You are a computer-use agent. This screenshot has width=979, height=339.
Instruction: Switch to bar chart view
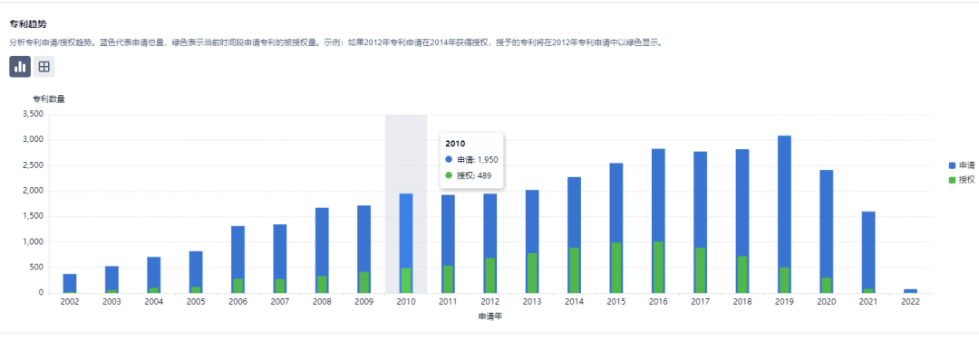click(x=20, y=67)
